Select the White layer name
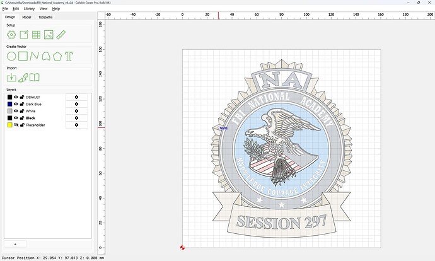Screen dimensions: 435x261 30,111
